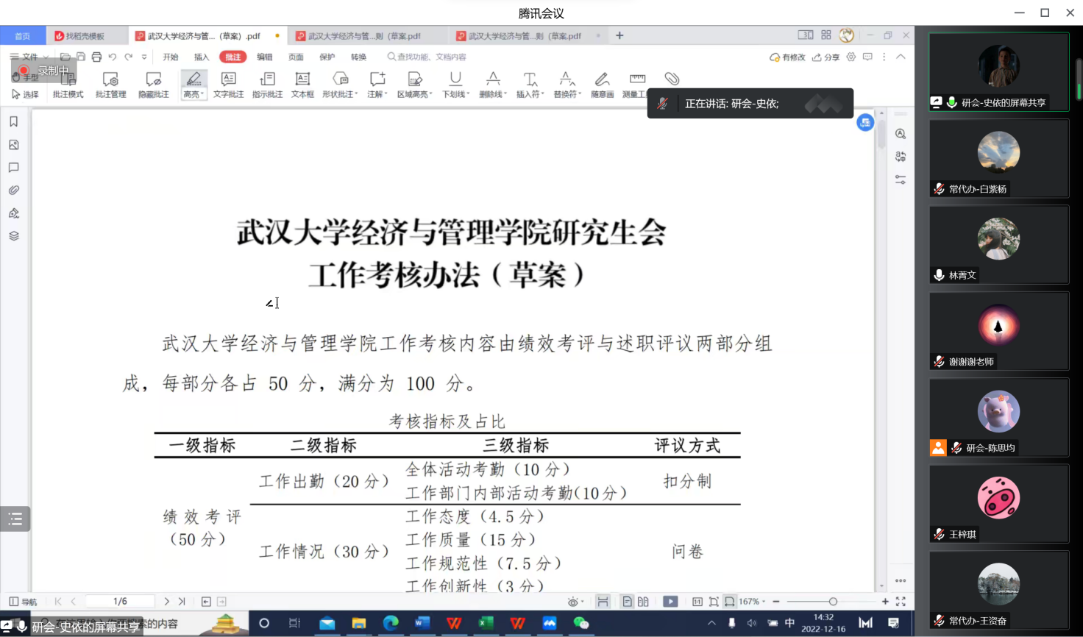
Task: Open the layers panel in left sidebar
Action: point(14,236)
